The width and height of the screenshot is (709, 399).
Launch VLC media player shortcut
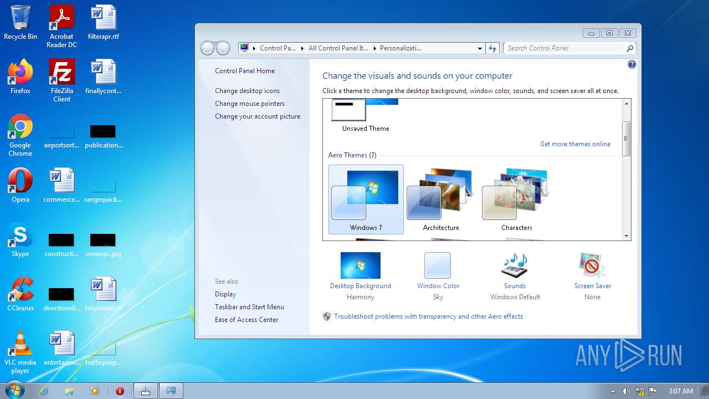tap(20, 352)
